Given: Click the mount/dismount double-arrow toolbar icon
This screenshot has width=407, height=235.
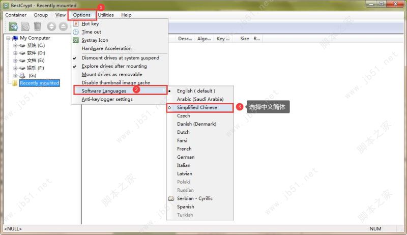Looking at the screenshot, I should 51,26.
